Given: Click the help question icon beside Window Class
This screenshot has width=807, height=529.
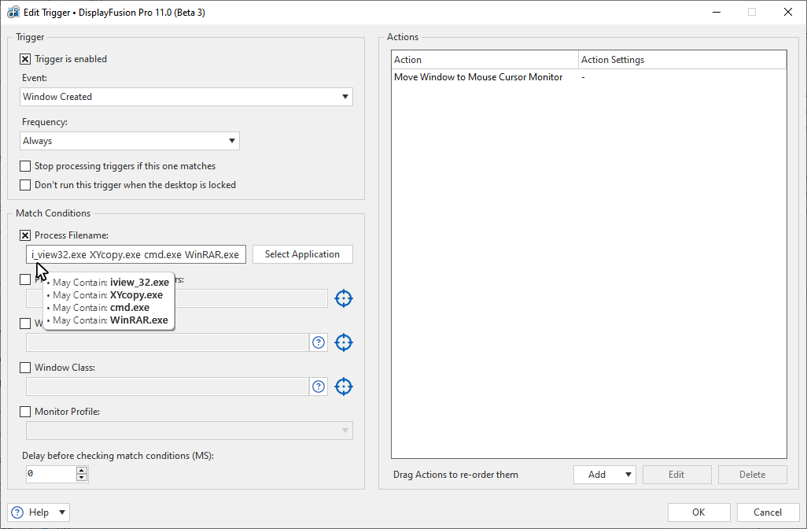Looking at the screenshot, I should coord(319,387).
